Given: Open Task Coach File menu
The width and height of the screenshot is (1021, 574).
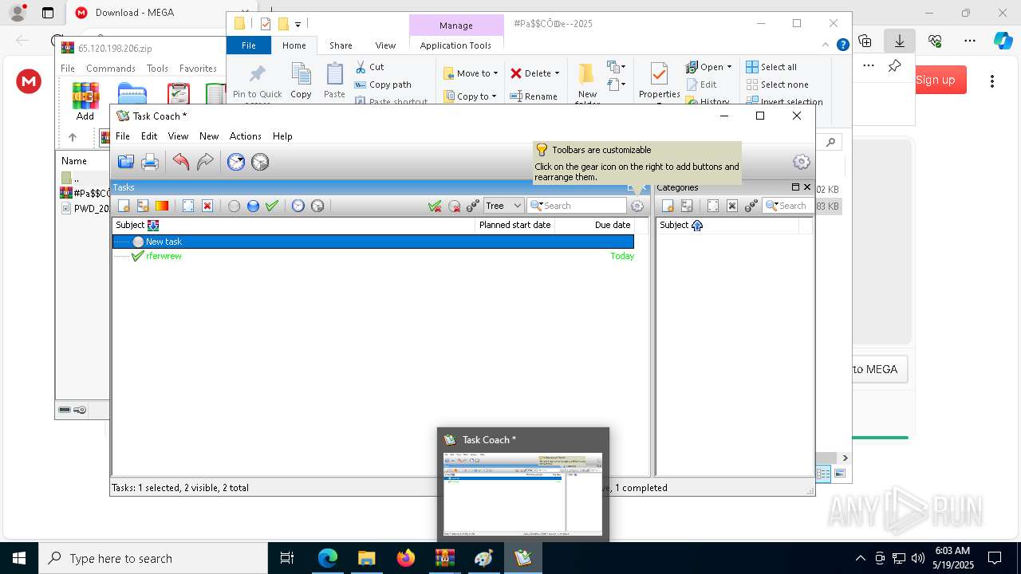Looking at the screenshot, I should tap(123, 136).
